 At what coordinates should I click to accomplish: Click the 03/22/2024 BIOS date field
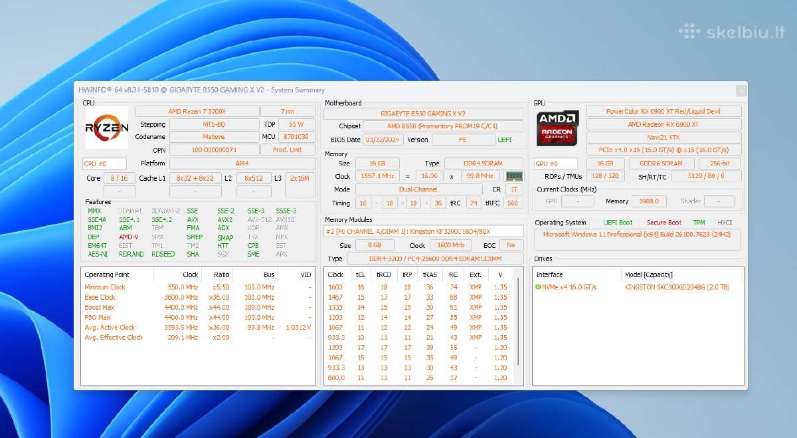click(x=383, y=140)
